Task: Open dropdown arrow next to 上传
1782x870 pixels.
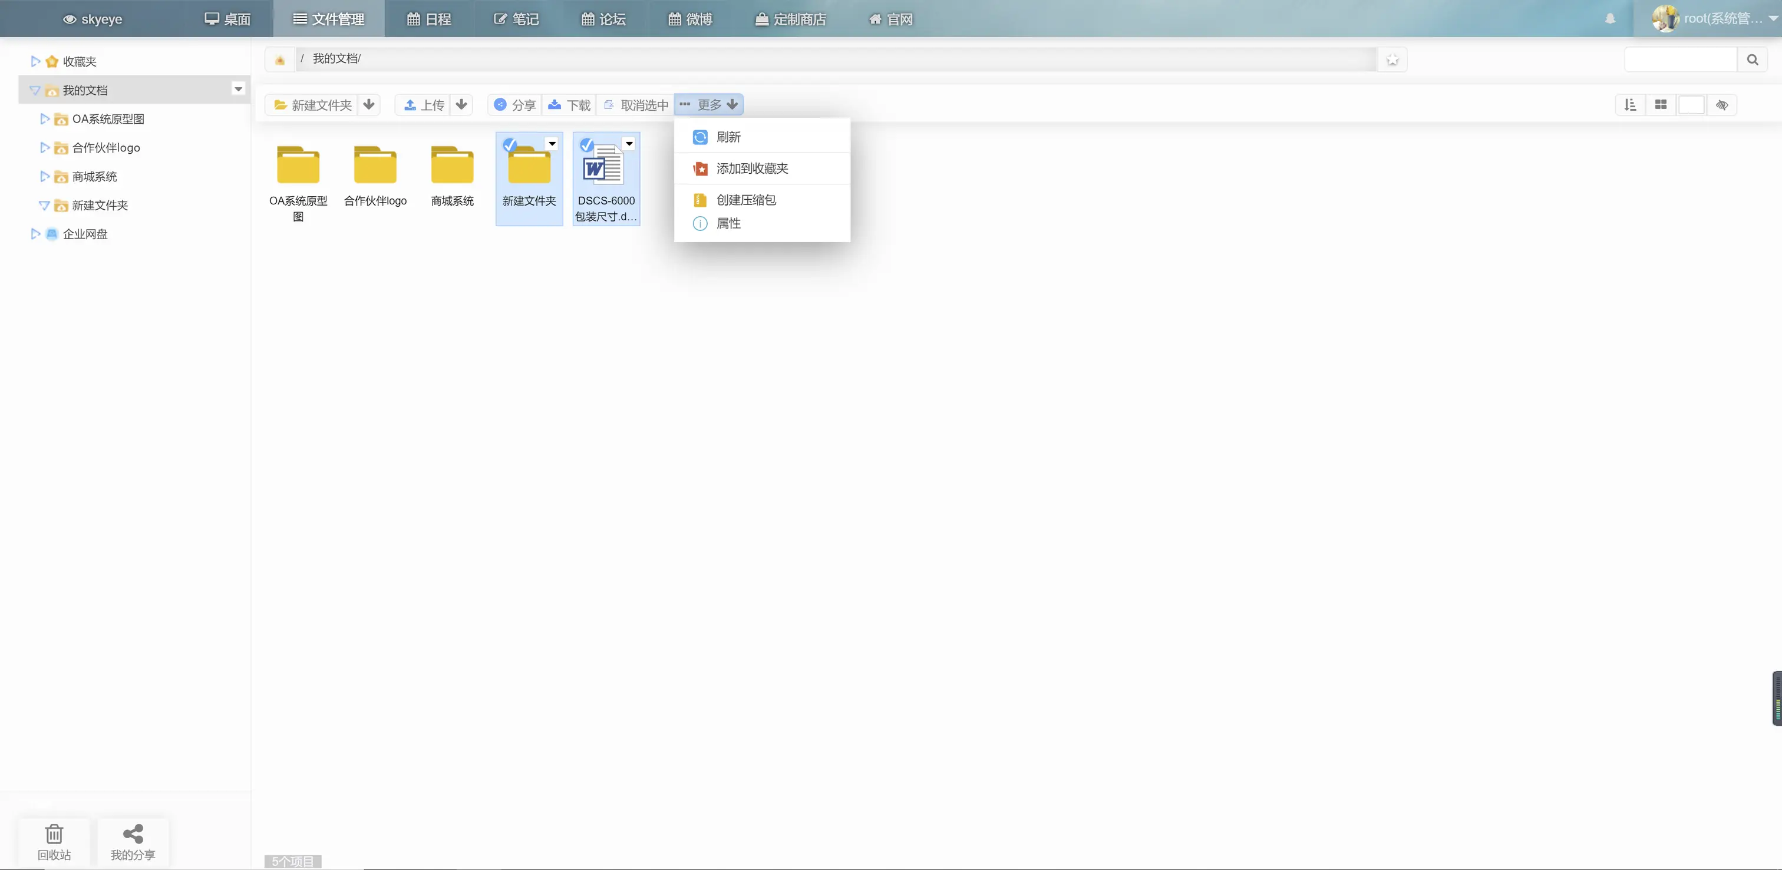Action: [461, 104]
